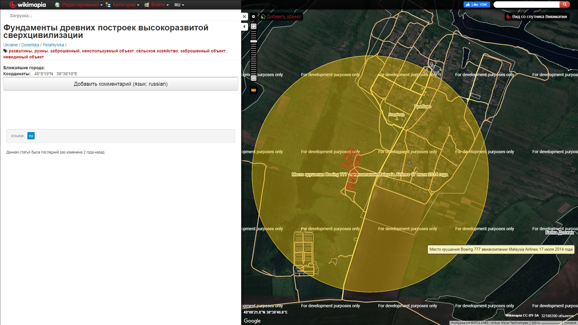
Task: Click the Кладбище map label
Action: [x=396, y=114]
